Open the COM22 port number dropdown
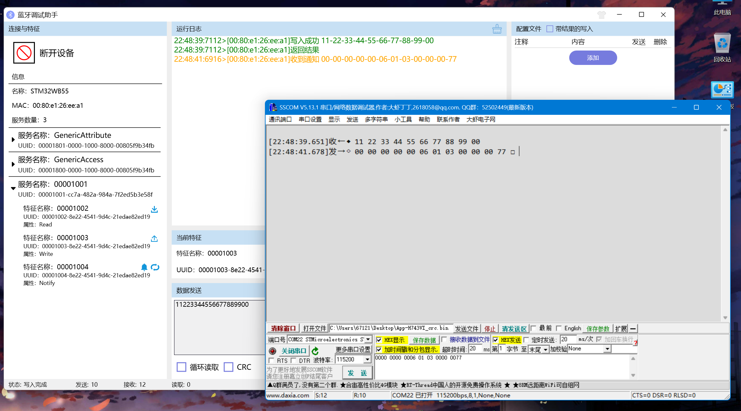Viewport: 741px width, 411px height. pos(368,339)
